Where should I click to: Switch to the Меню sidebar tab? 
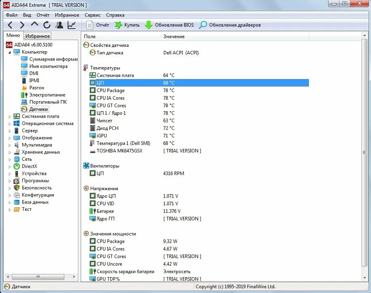coord(13,35)
